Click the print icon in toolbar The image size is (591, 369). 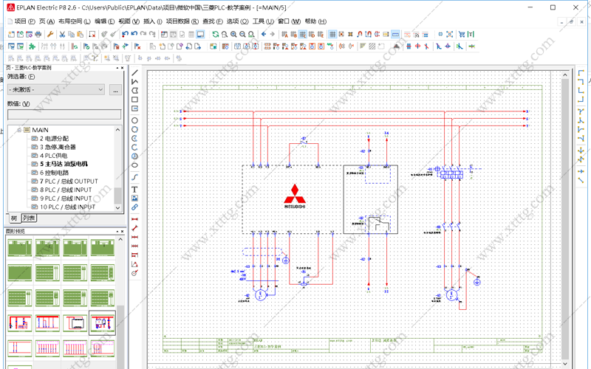(38, 34)
